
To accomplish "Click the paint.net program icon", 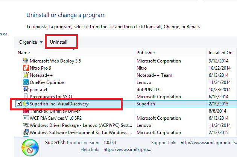I will (x=26, y=89).
